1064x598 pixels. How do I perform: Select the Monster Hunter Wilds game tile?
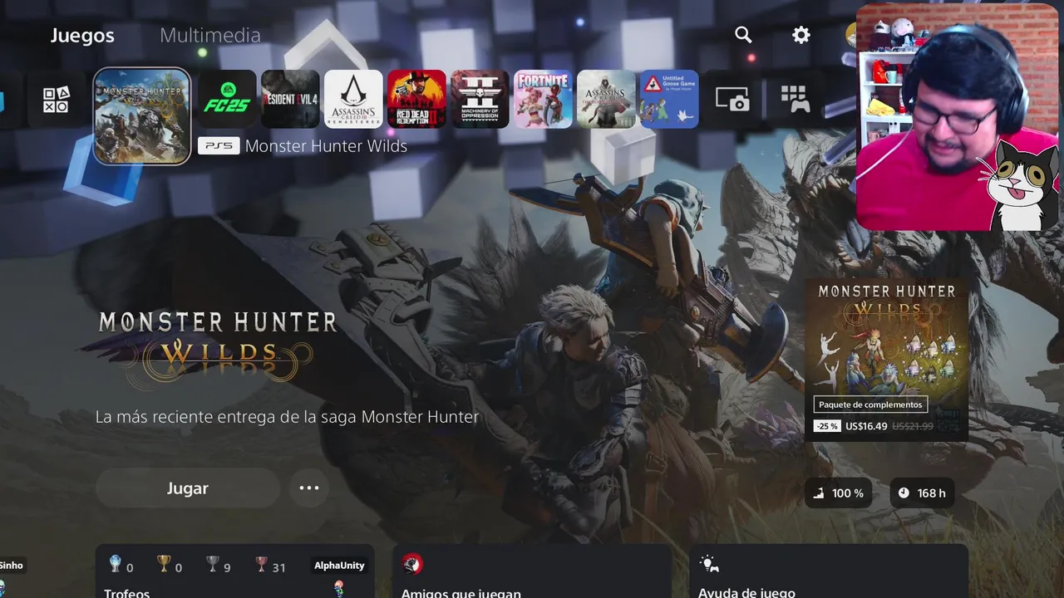142,116
